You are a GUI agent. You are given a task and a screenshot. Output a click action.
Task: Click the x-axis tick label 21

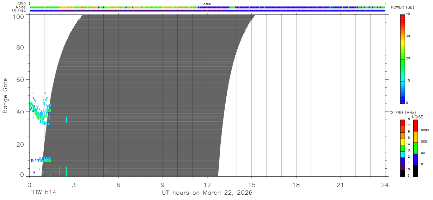click(340, 185)
